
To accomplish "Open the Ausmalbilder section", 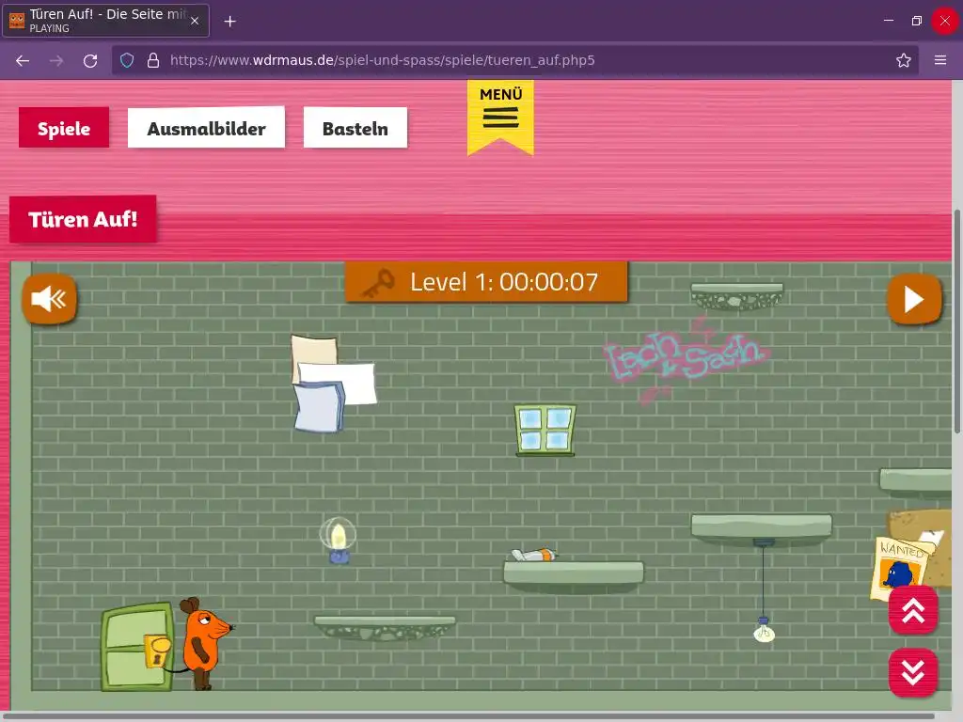I will coord(206,128).
